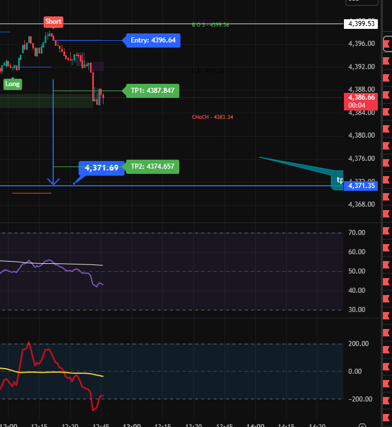Select the blue 4,371.35 price axis label
The image size is (392, 427).
point(362,186)
